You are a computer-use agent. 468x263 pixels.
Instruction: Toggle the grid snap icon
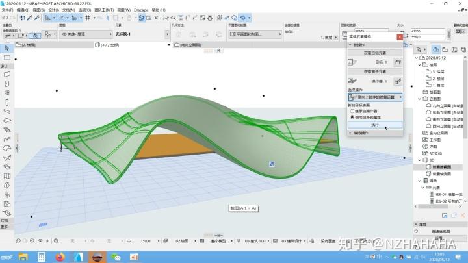coord(88,18)
